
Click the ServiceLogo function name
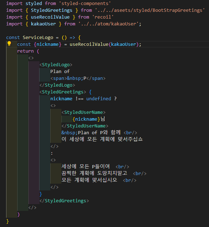[x=38, y=37]
